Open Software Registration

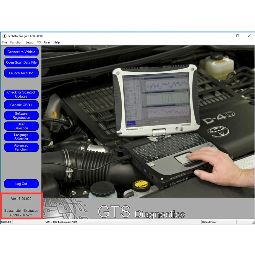tap(21, 115)
